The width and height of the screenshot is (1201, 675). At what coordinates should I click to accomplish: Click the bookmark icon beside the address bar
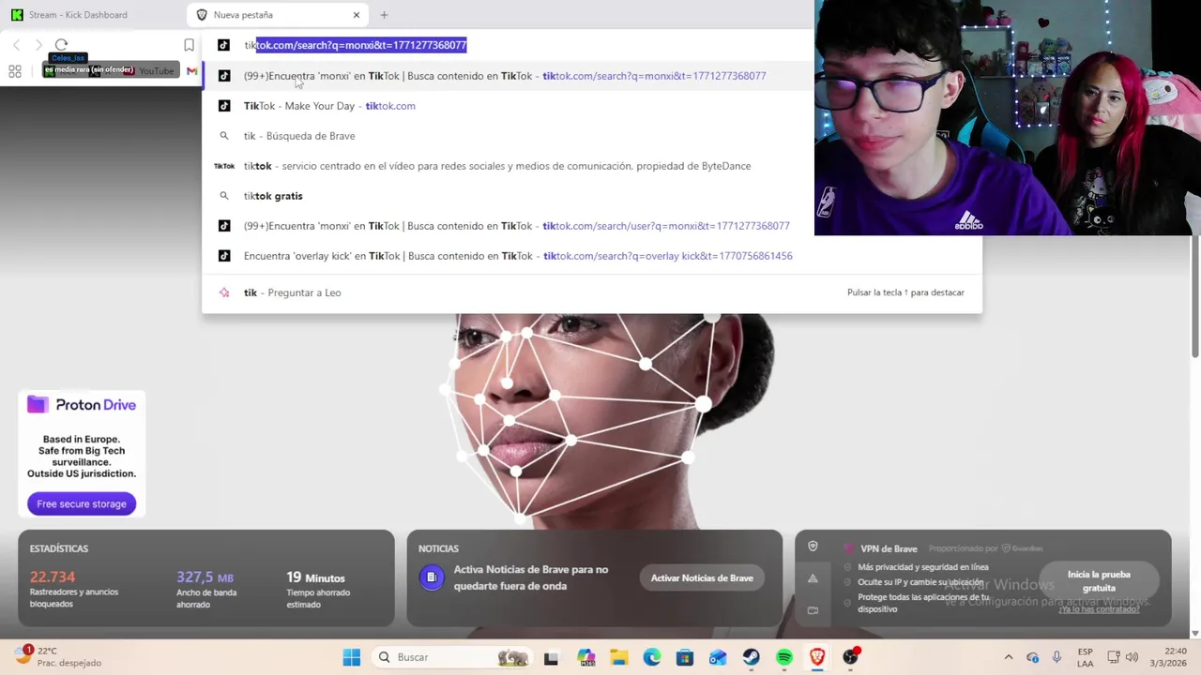189,45
